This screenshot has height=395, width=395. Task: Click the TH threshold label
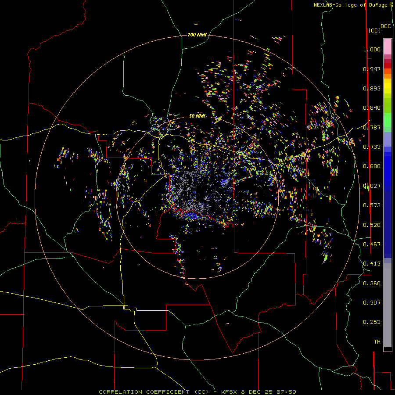(377, 342)
